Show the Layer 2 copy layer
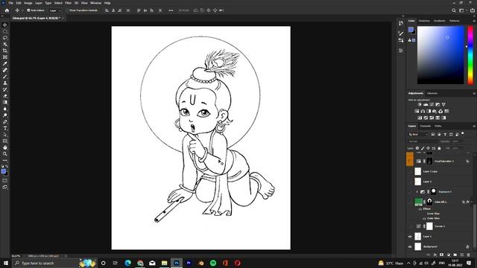This screenshot has width=477, height=268. pyautogui.click(x=410, y=171)
